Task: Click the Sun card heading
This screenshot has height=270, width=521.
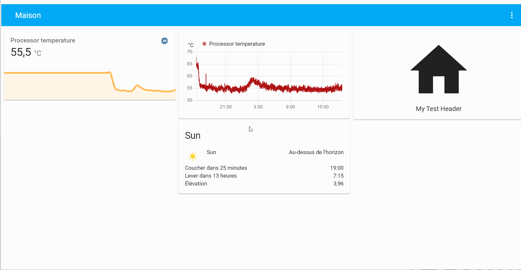Action: point(193,135)
